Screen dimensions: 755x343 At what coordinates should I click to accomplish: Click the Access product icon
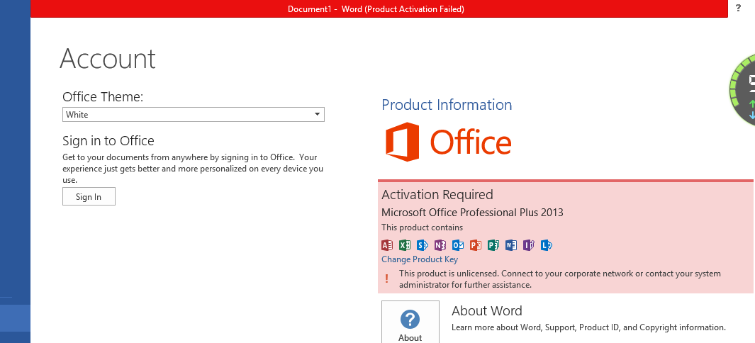click(x=387, y=245)
